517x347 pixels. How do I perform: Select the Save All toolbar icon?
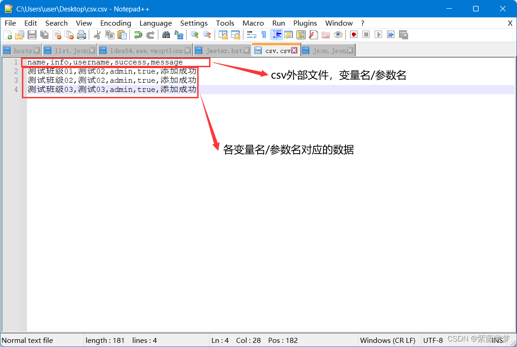coord(44,35)
